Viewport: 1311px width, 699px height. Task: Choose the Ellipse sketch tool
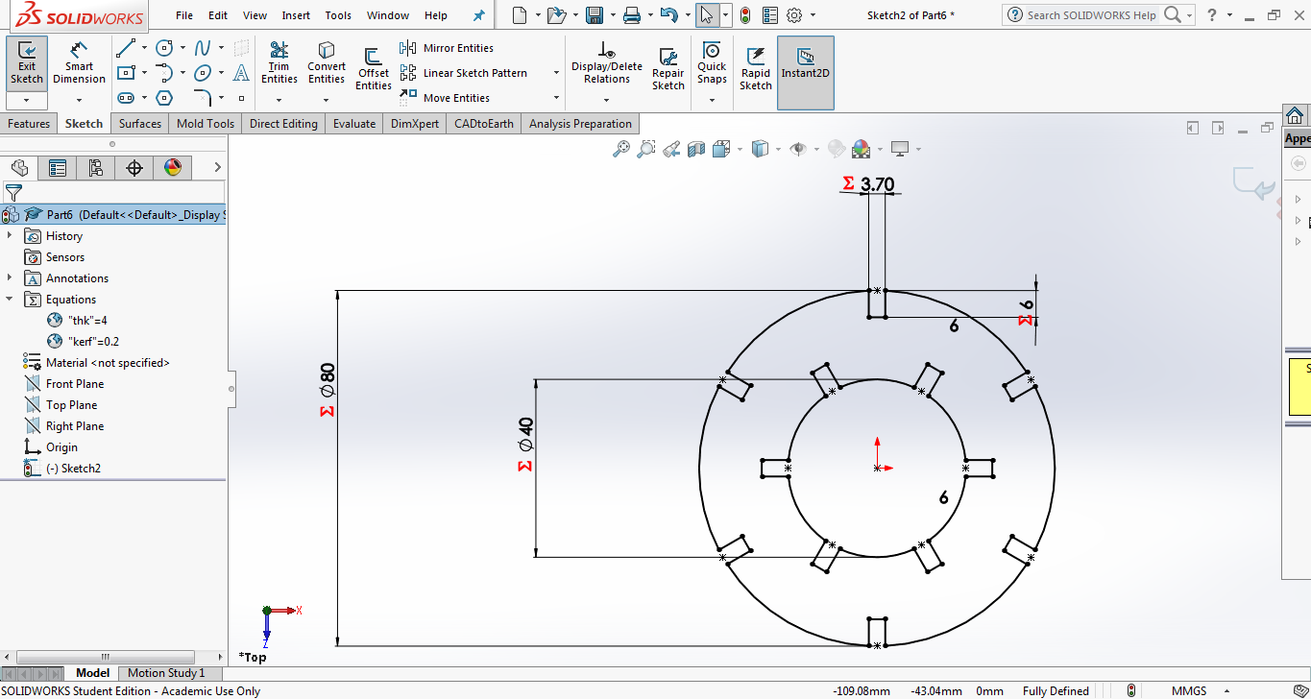tap(203, 73)
